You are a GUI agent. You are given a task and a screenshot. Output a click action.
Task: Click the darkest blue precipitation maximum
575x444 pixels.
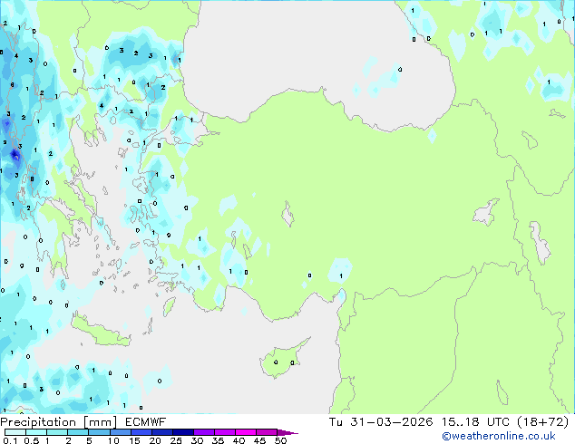(15, 155)
